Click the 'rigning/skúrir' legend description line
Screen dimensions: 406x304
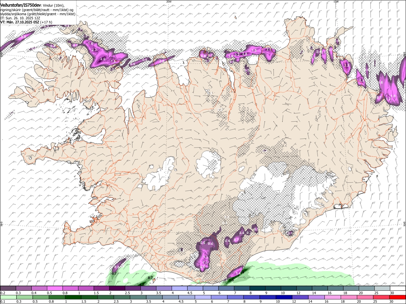pos(37,10)
